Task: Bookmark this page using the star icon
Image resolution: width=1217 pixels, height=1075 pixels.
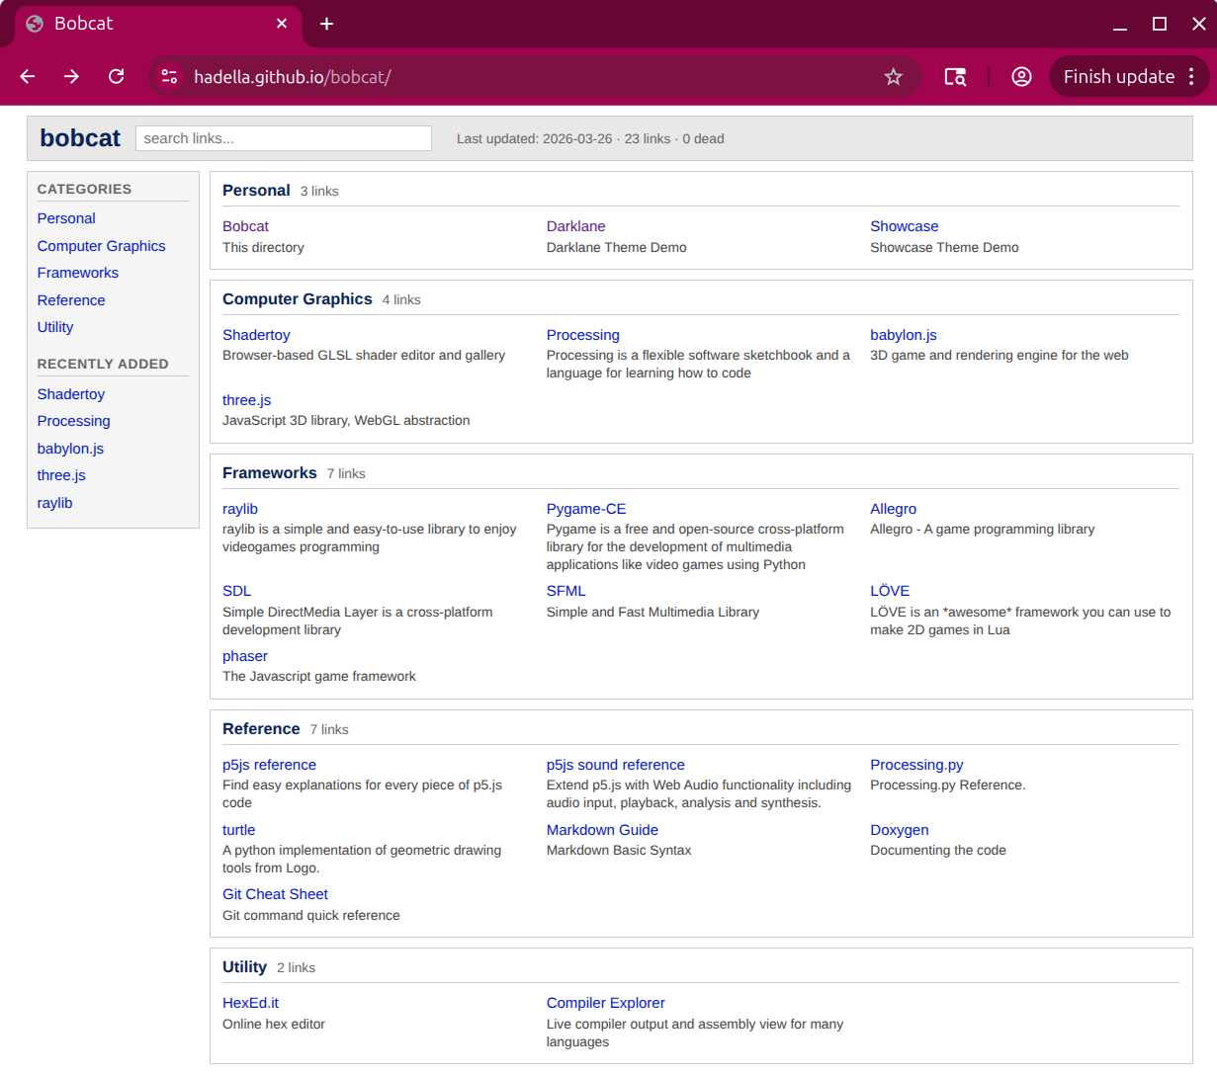Action: pos(893,76)
